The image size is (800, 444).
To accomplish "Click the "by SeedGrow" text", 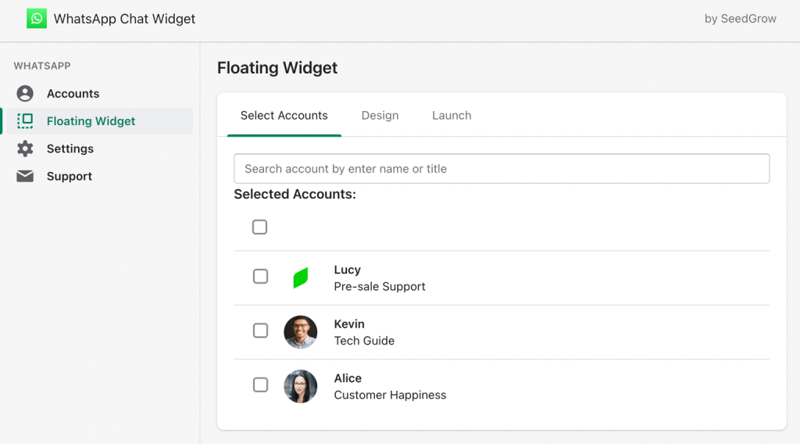I will [740, 19].
